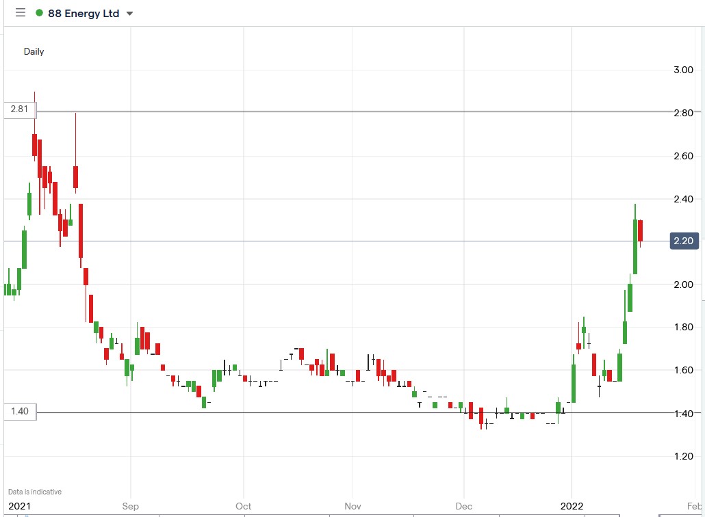The width and height of the screenshot is (705, 517).
Task: Click the 2.00 axis price label
Action: 683,284
